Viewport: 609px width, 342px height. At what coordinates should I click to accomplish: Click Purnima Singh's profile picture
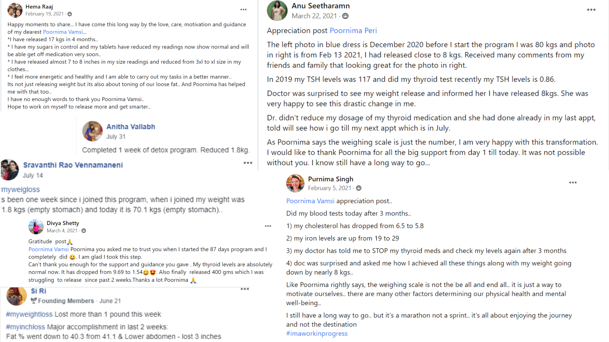tap(295, 183)
